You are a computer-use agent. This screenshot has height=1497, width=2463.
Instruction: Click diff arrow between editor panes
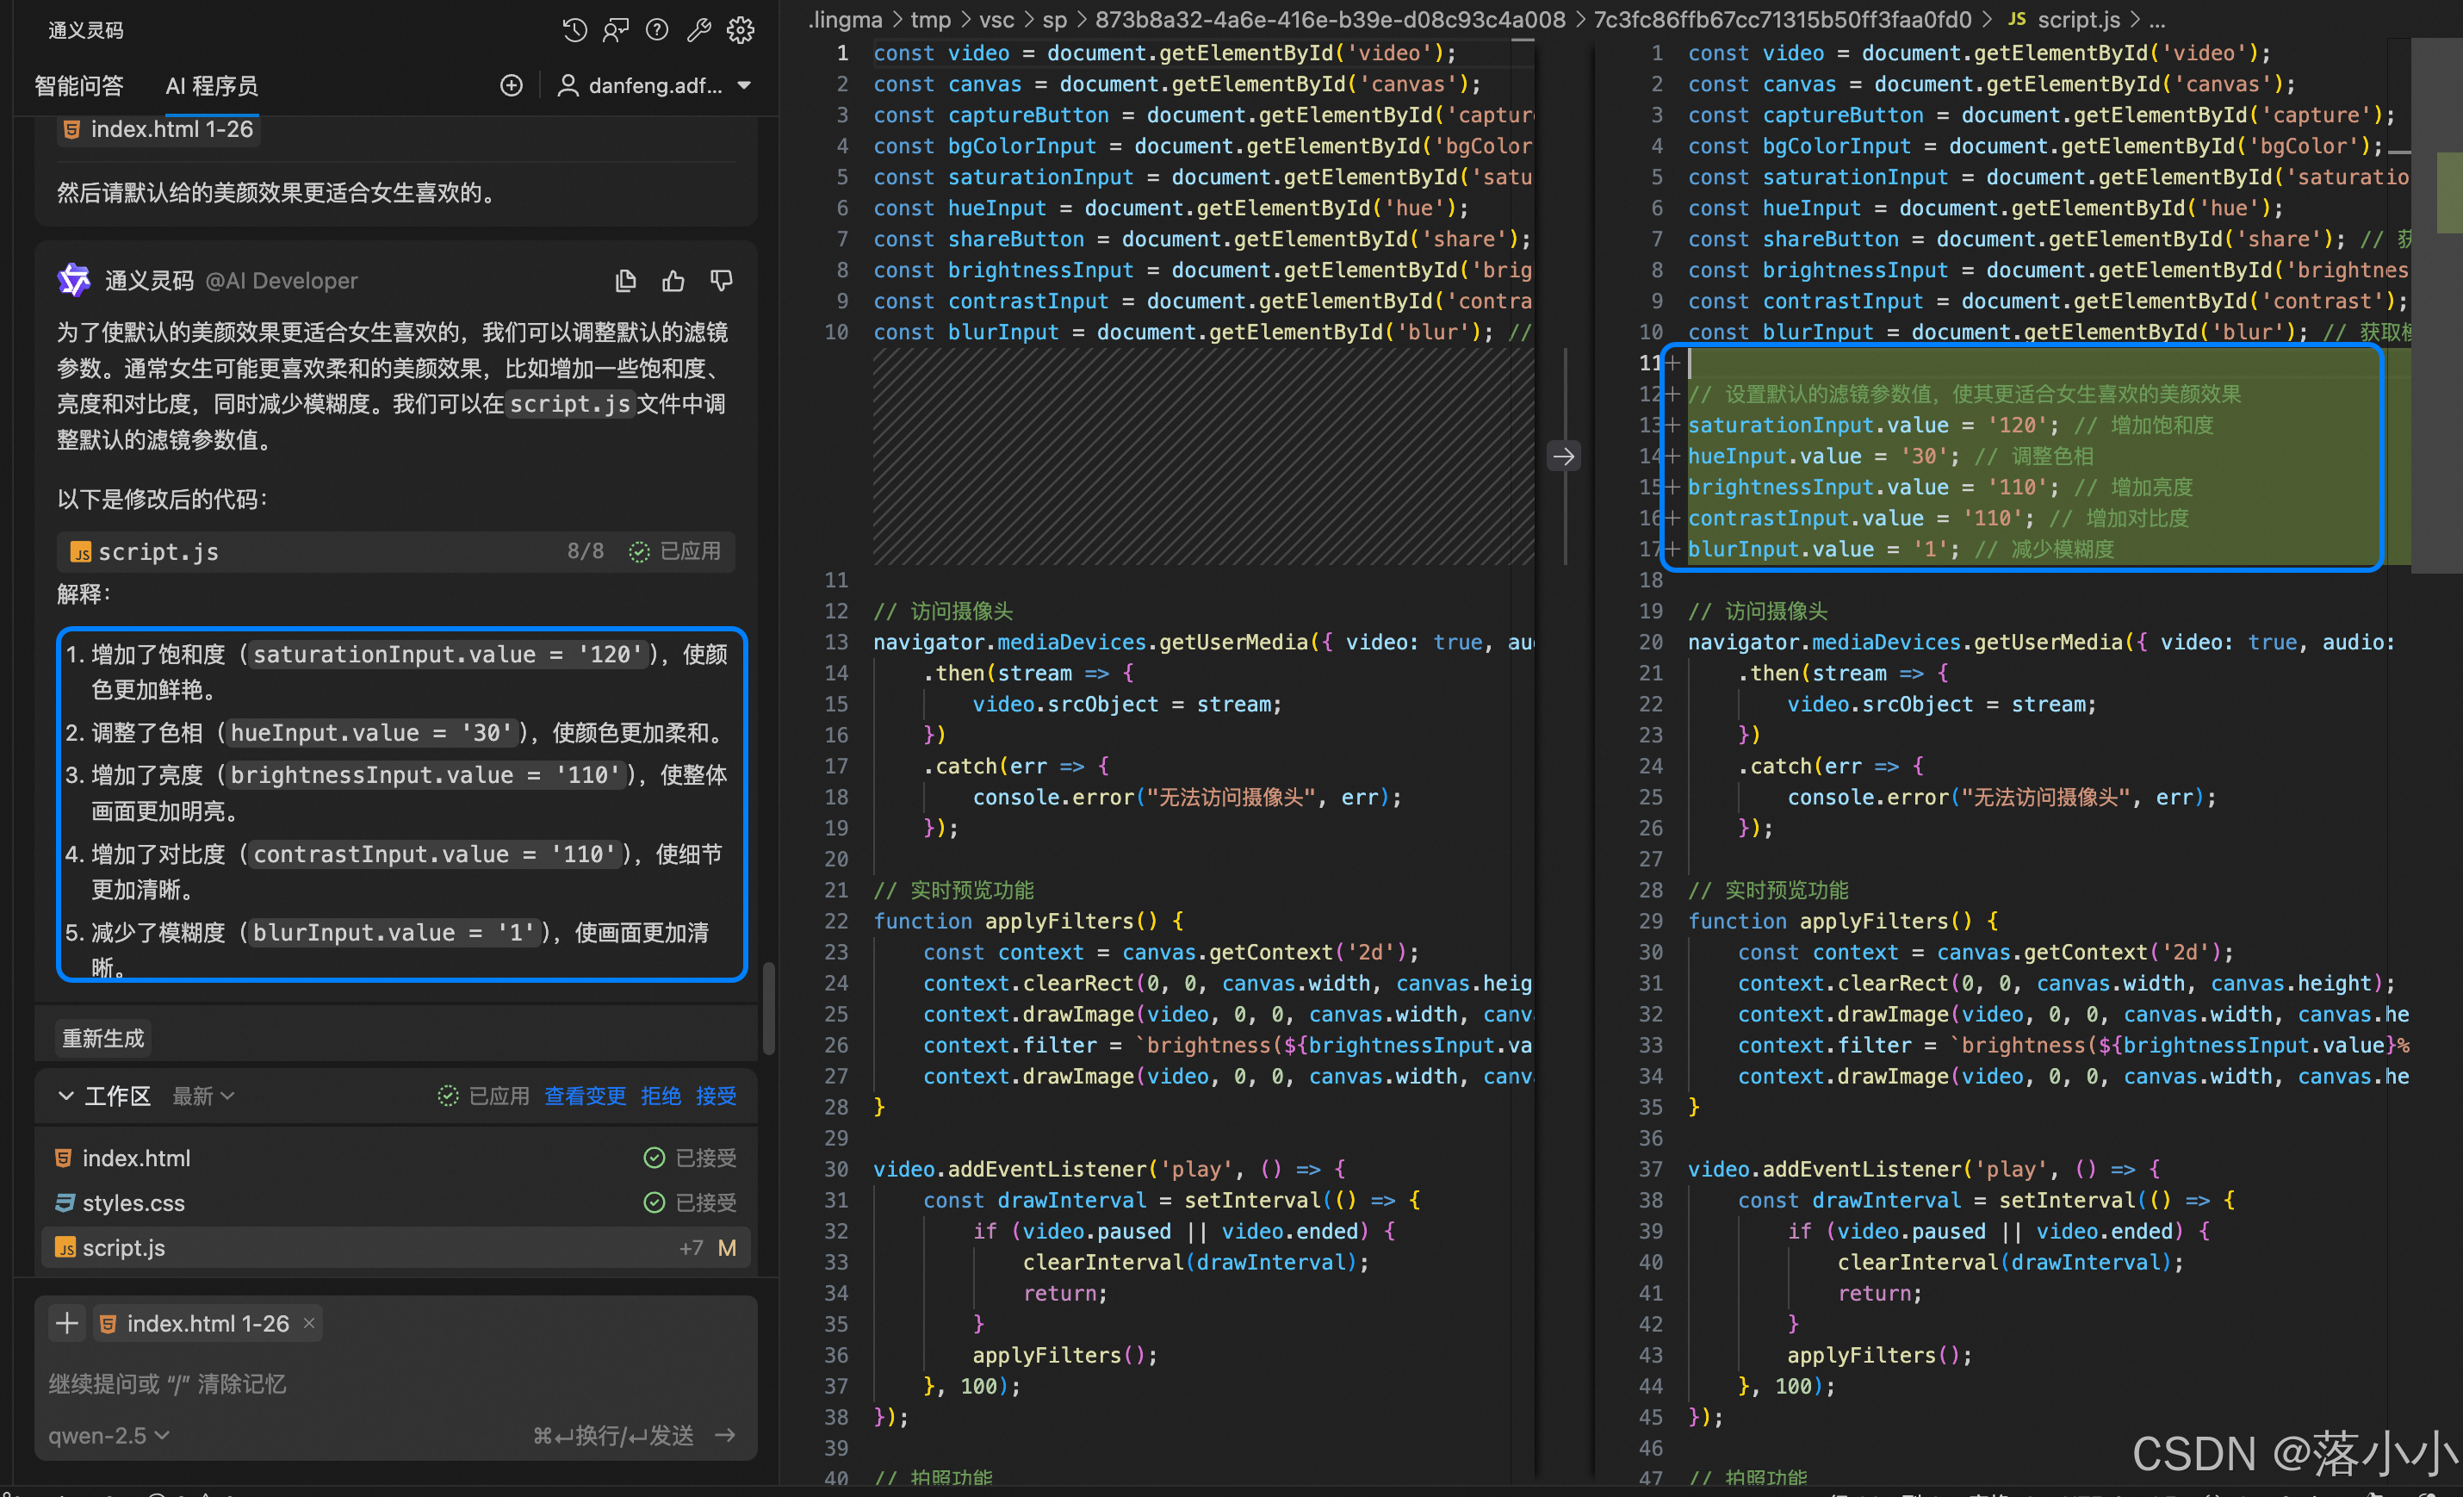coord(1565,457)
